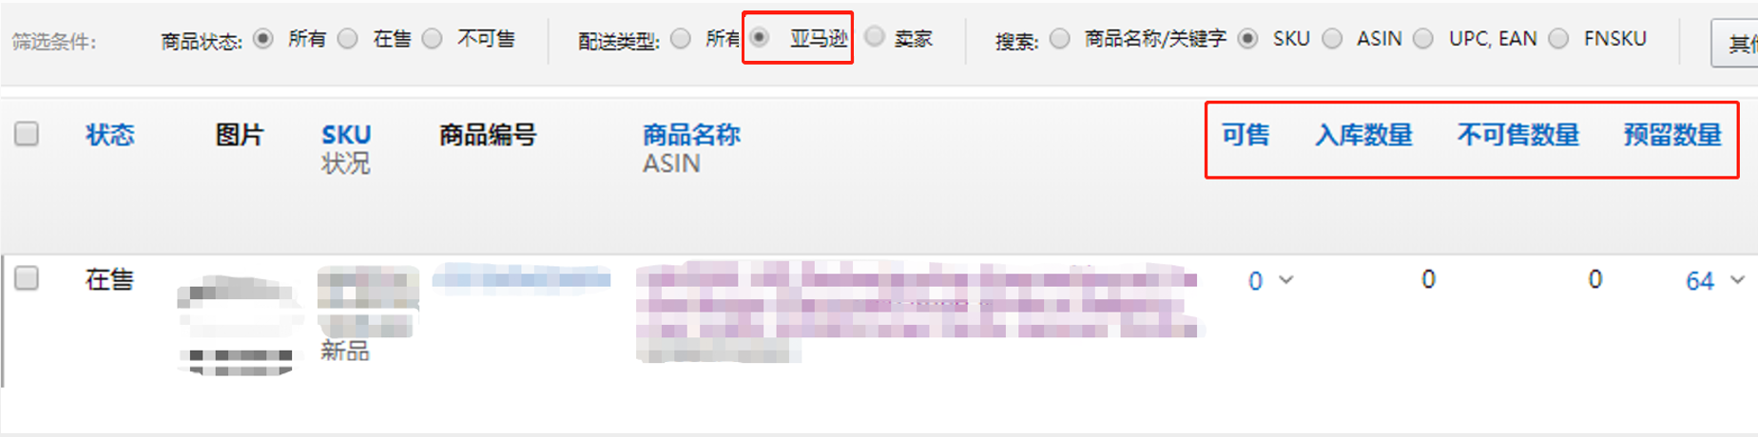
Task: Search by ASIN radio option
Action: click(x=1333, y=38)
